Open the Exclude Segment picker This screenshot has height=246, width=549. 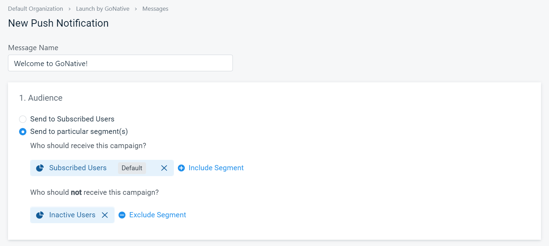click(x=157, y=215)
